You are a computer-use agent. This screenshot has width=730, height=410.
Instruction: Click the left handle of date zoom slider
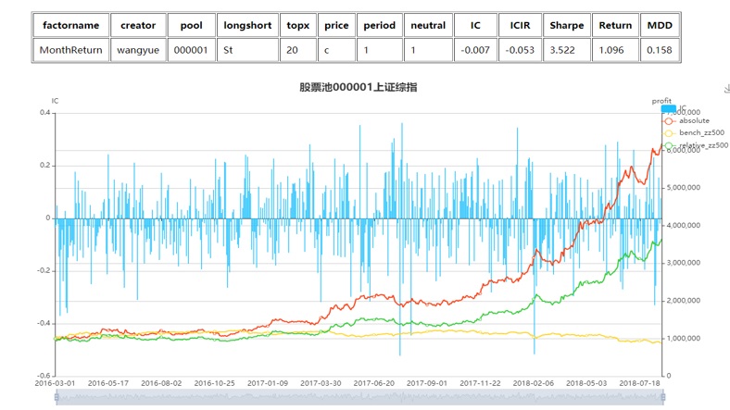click(57, 397)
